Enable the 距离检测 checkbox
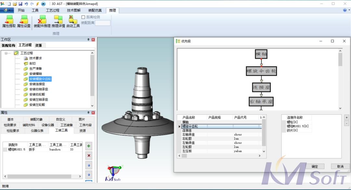 coord(83,17)
